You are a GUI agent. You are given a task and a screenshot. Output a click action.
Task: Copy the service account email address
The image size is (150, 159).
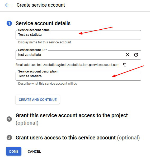(x=125, y=65)
